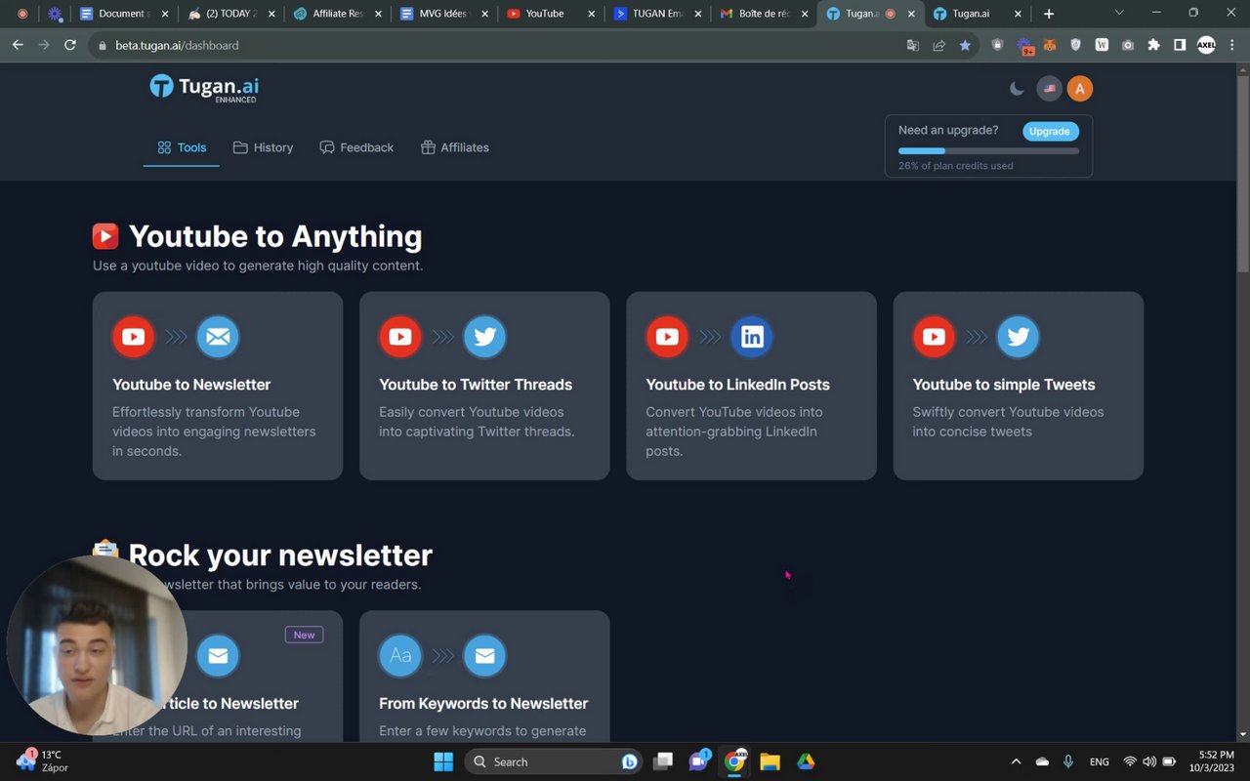Switch to the 'Document' browser tab
Image resolution: width=1250 pixels, height=781 pixels.
(123, 14)
